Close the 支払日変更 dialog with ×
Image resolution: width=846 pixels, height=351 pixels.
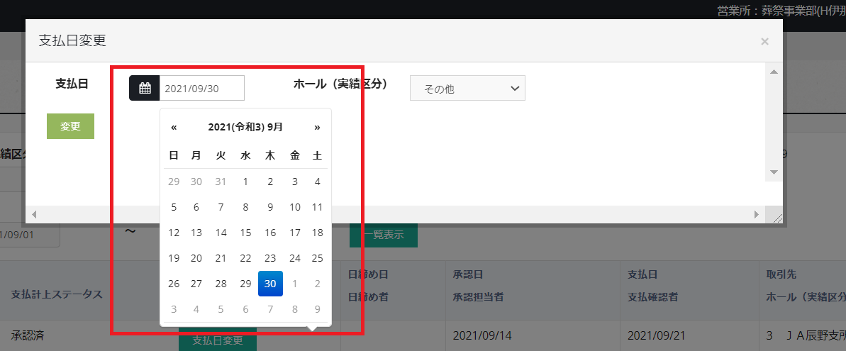[x=764, y=42]
